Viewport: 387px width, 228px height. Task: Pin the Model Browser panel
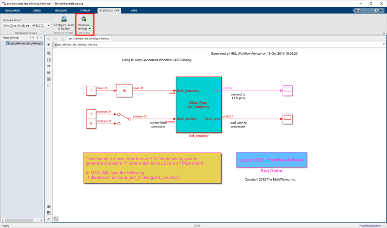pos(38,38)
